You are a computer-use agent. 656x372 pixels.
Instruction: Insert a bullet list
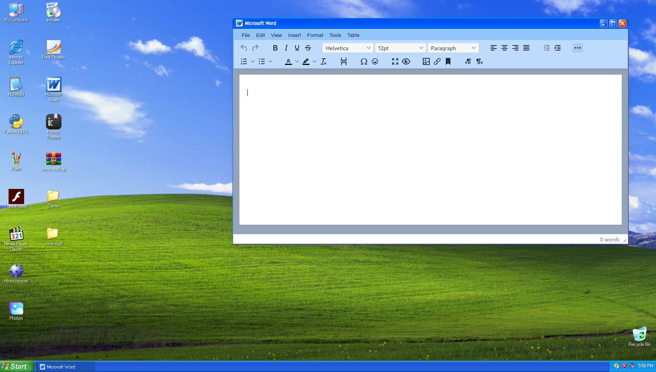coord(262,61)
